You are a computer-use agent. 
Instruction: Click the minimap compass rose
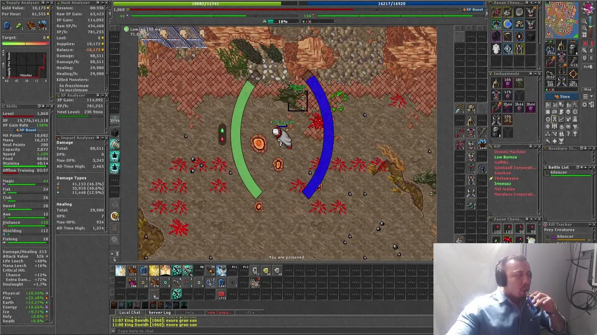click(x=588, y=8)
